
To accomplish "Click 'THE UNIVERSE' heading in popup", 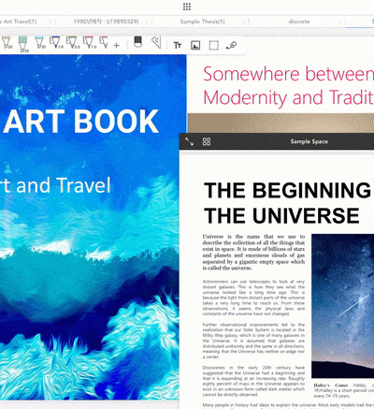I will (282, 216).
